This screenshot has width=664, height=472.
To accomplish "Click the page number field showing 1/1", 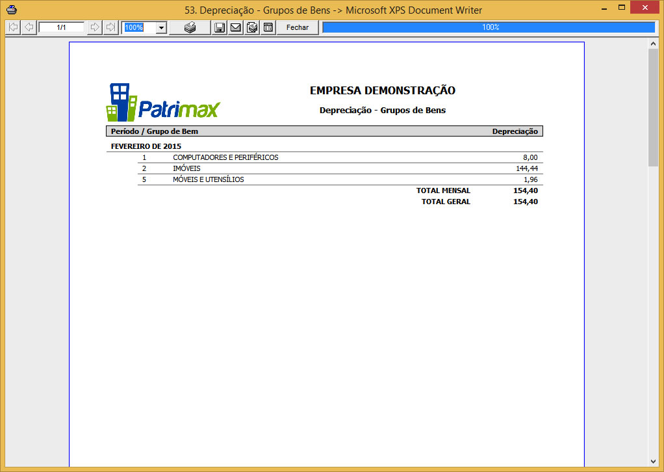I will [62, 27].
